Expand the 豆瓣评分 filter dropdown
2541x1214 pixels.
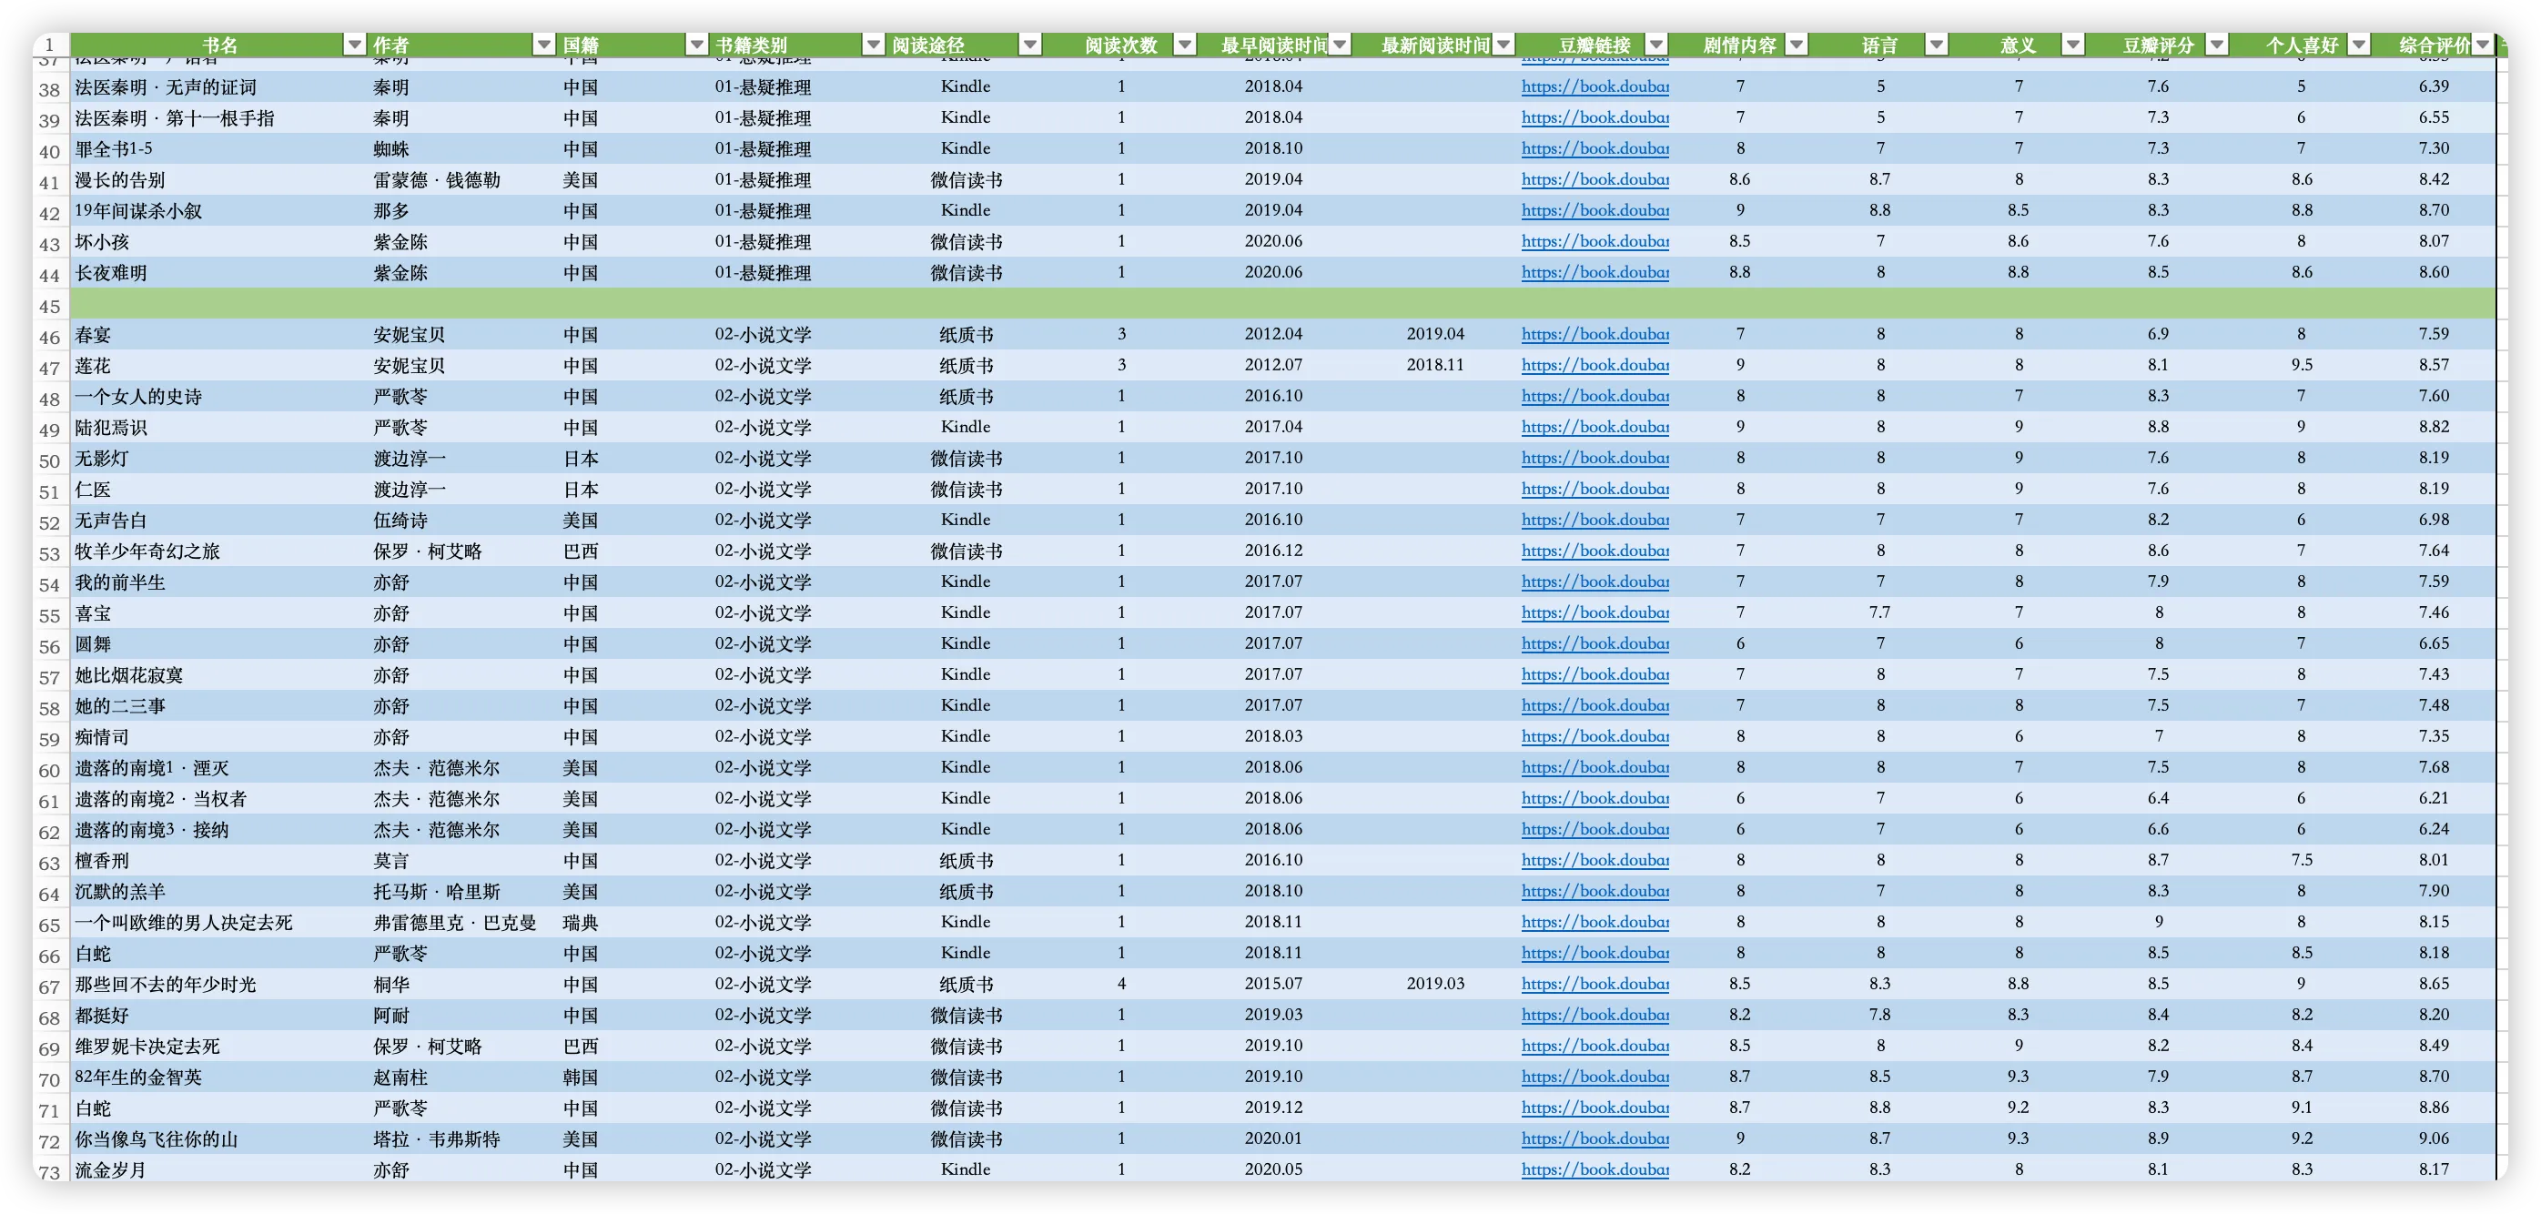[2216, 45]
